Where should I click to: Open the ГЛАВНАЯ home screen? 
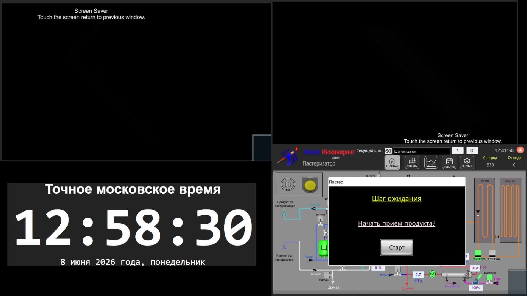pos(392,163)
